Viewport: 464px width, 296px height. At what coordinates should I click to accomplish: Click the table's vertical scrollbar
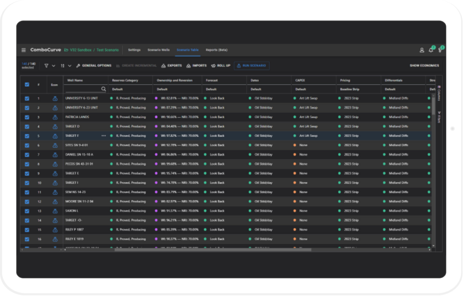click(434, 106)
